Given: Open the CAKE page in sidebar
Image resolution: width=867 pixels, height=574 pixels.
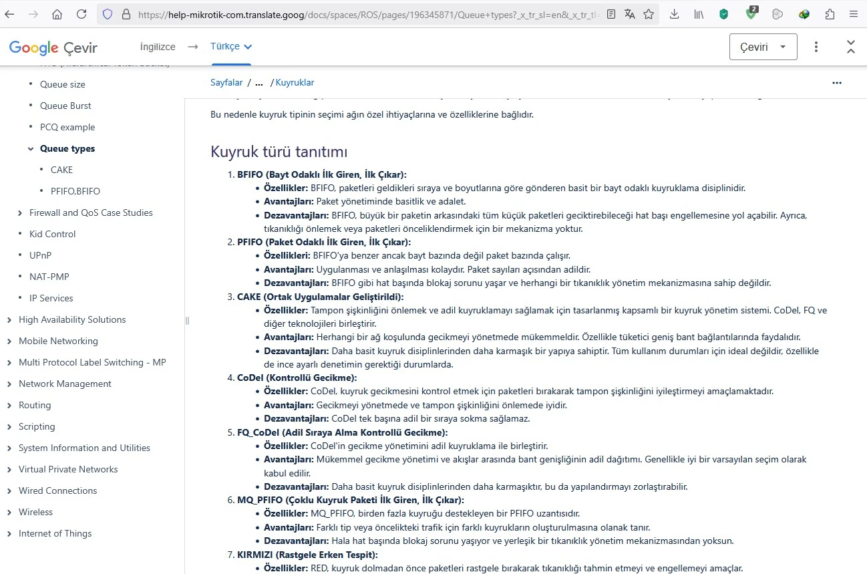Looking at the screenshot, I should point(61,170).
